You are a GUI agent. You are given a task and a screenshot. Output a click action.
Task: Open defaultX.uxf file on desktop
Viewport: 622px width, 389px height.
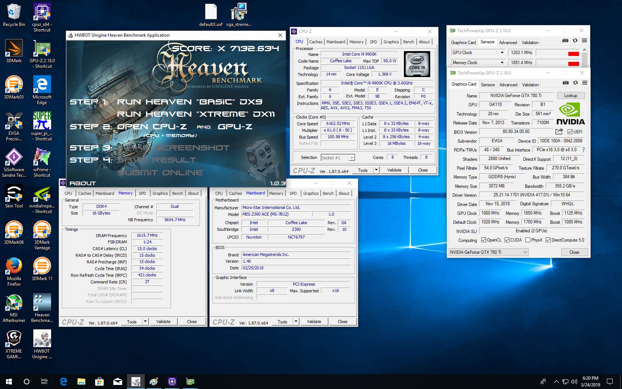211,15
